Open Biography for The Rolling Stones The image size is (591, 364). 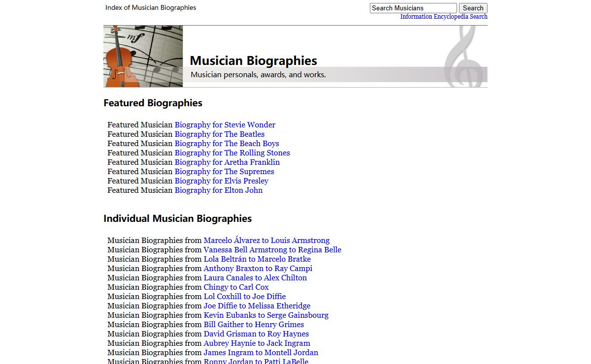pyautogui.click(x=232, y=153)
